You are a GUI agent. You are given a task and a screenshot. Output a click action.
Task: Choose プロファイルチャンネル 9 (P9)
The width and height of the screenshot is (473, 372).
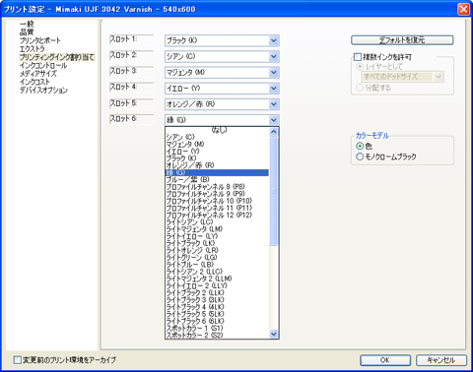click(217, 194)
